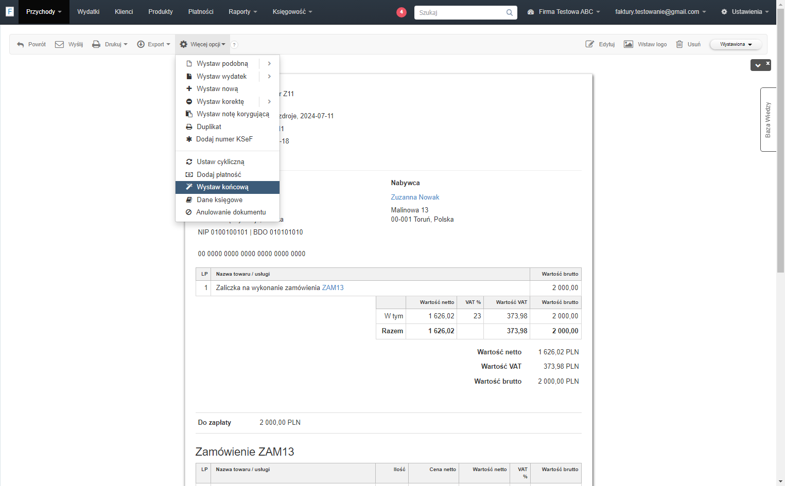Image resolution: width=785 pixels, height=486 pixels.
Task: Open the Wydatki tab
Action: [89, 12]
